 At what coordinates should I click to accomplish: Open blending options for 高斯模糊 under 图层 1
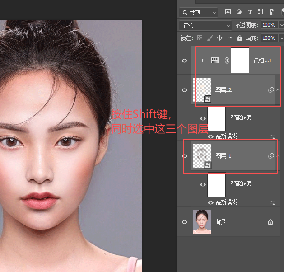272,202
